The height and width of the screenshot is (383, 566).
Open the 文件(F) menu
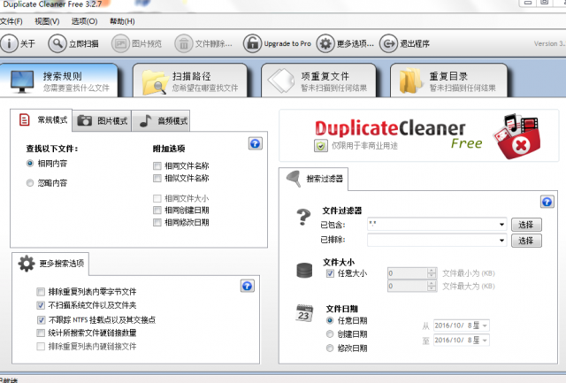11,21
